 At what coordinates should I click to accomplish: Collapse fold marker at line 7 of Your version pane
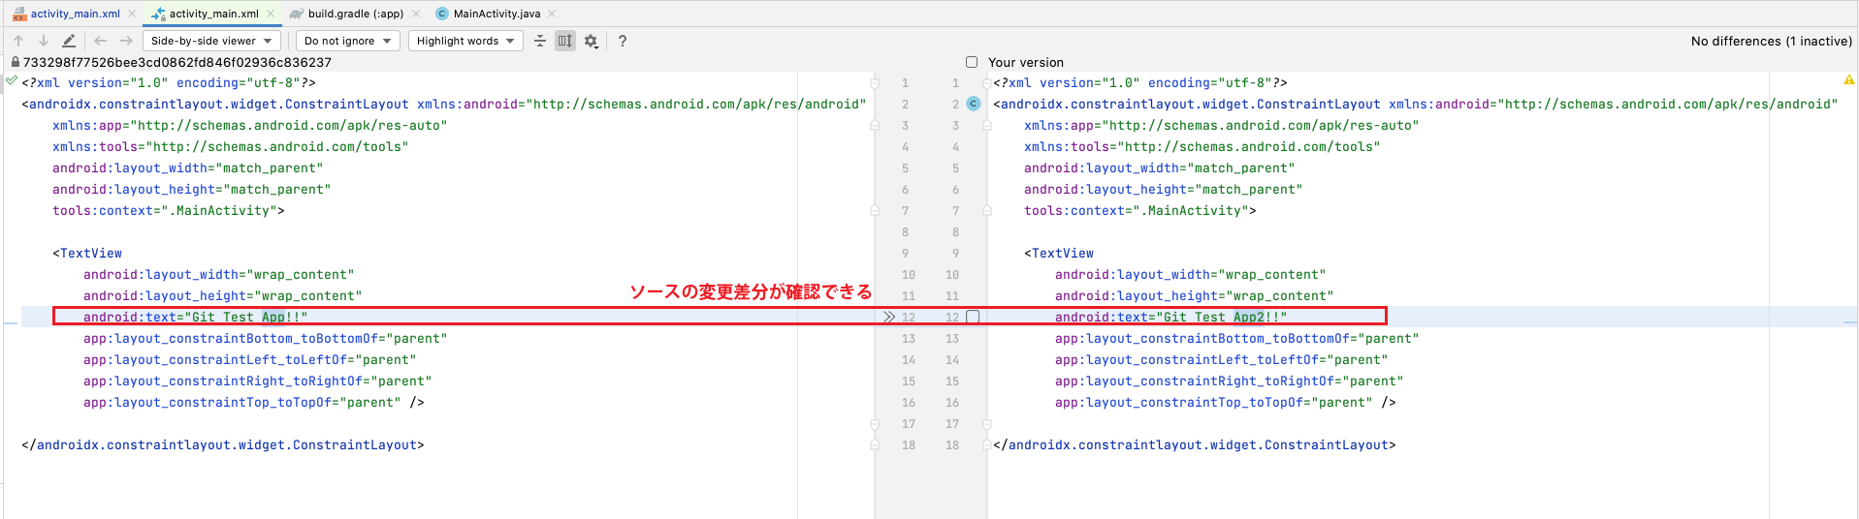[987, 211]
